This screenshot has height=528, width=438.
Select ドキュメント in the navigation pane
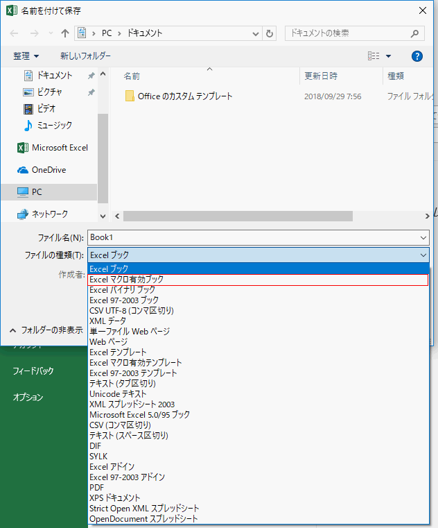click(x=55, y=76)
